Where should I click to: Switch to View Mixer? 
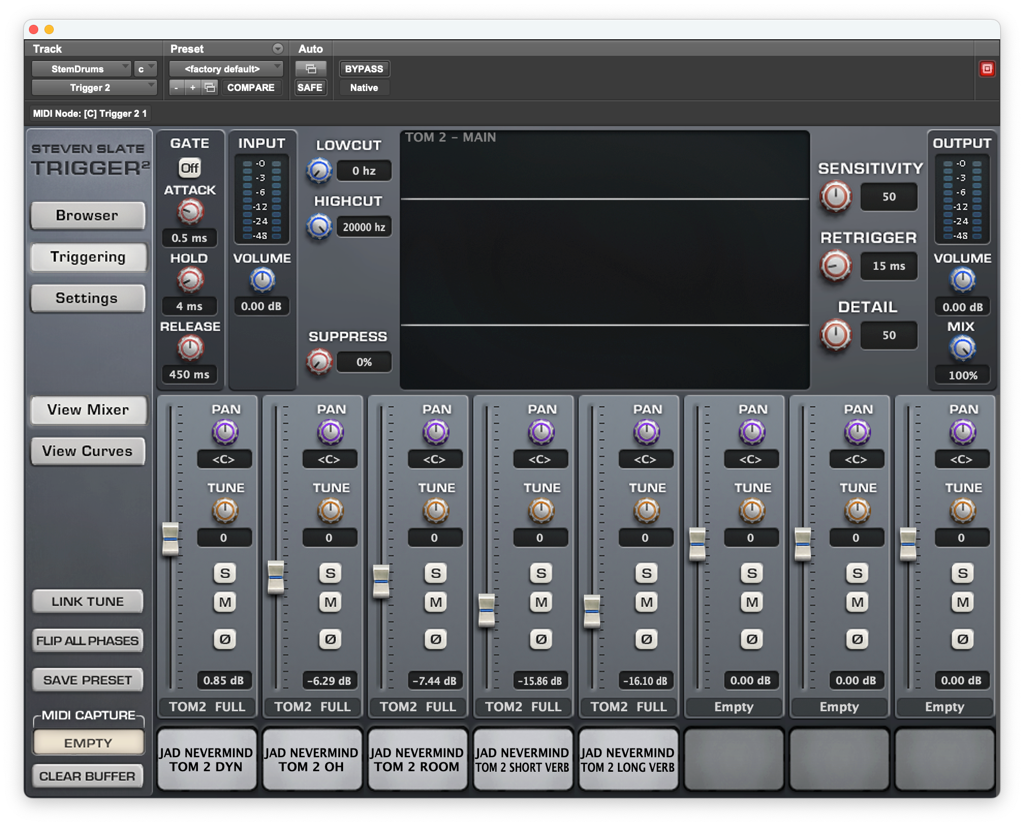(88, 410)
